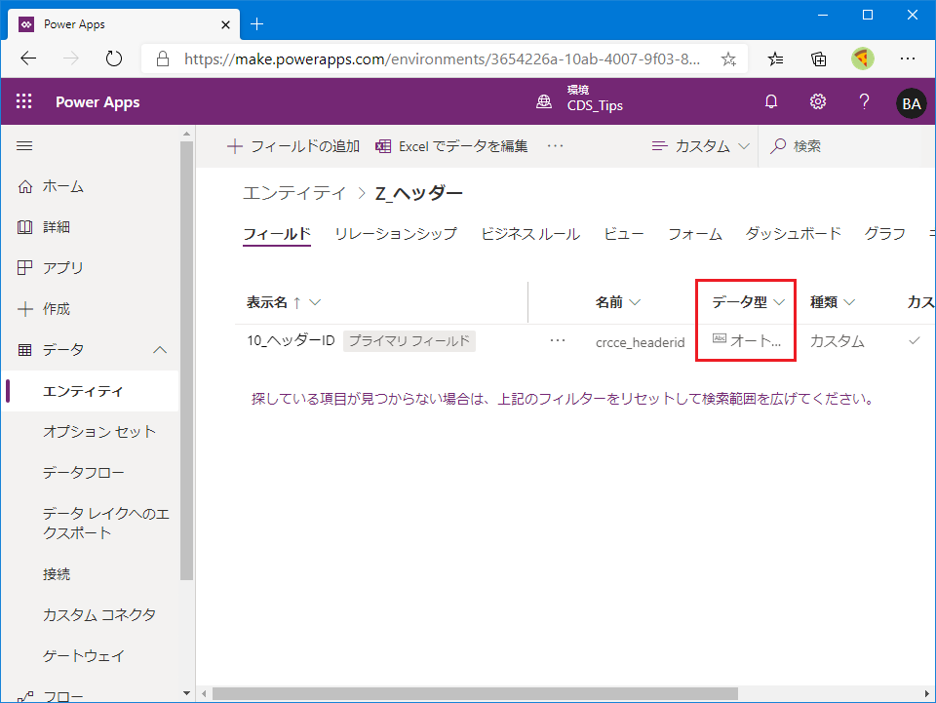Open the 10_ヘッダーID field
936x703 pixels.
291,340
